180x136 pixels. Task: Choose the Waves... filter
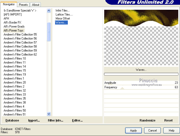tap(61, 22)
